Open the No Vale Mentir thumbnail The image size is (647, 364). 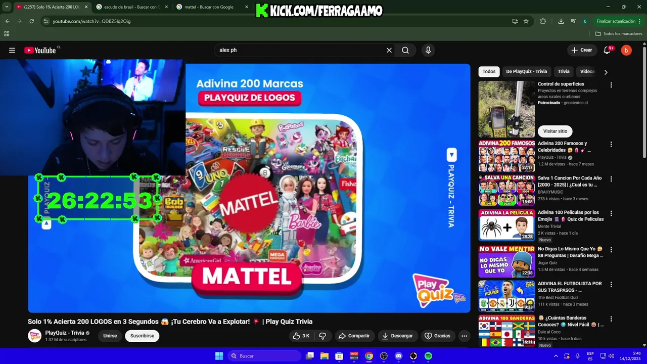click(x=506, y=261)
